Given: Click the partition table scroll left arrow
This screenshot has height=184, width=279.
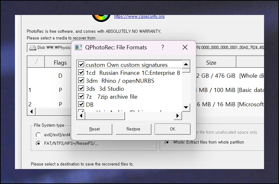Looking at the screenshot, I should pos(31,111).
